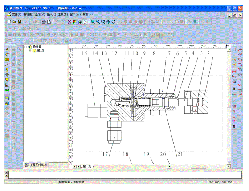Click the next sheet arrow button
The height and width of the screenshot is (191, 249).
coord(78,167)
